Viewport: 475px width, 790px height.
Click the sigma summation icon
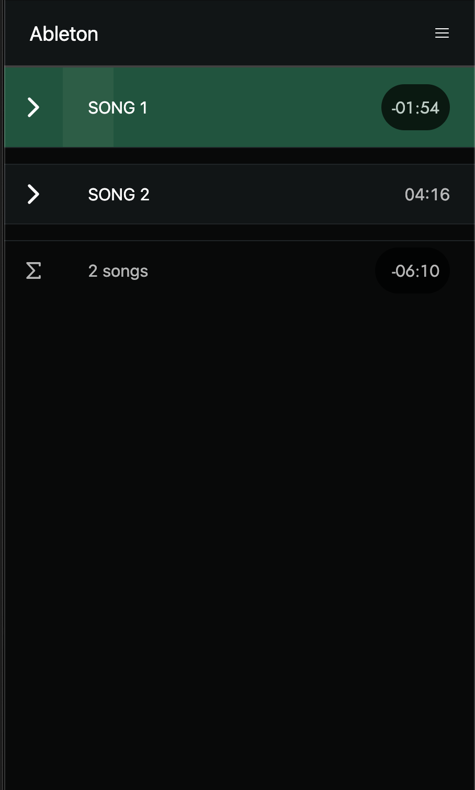tap(33, 271)
